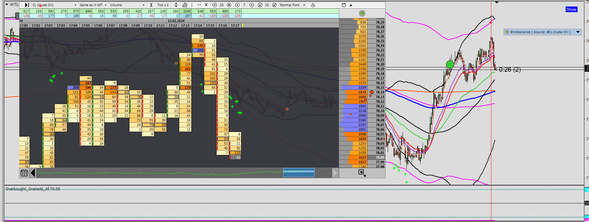Click the blue Show button
This screenshot has width=589, height=222.
pyautogui.click(x=571, y=9)
